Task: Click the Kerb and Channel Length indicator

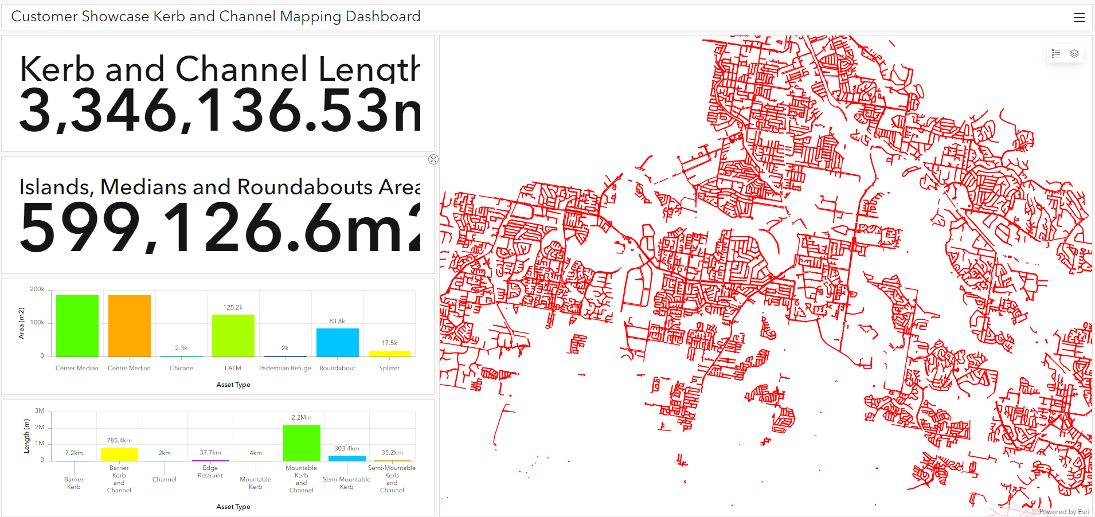Action: [218, 95]
